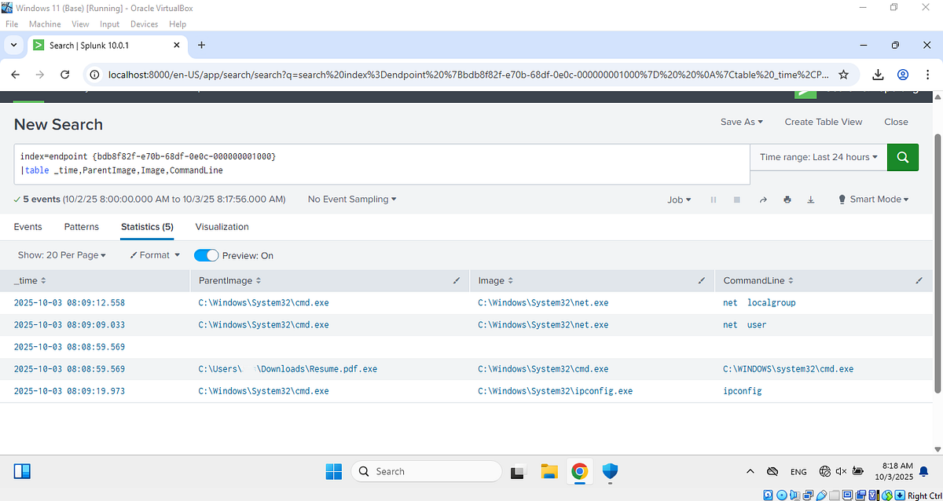943x501 pixels.
Task: Click Close button in Splunk search
Action: pyautogui.click(x=896, y=122)
